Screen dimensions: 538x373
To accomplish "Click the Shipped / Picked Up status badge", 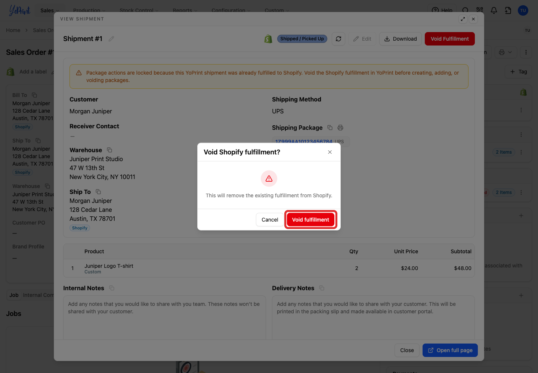I will click(x=302, y=39).
